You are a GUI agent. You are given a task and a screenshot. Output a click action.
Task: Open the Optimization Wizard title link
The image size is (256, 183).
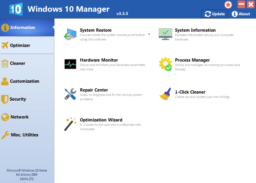click(x=101, y=120)
